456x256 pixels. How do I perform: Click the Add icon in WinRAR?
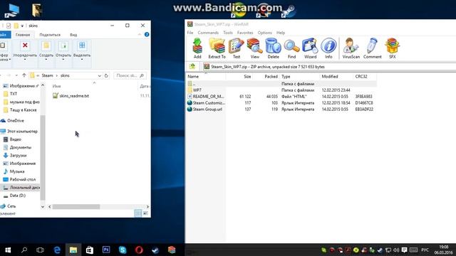[197, 48]
